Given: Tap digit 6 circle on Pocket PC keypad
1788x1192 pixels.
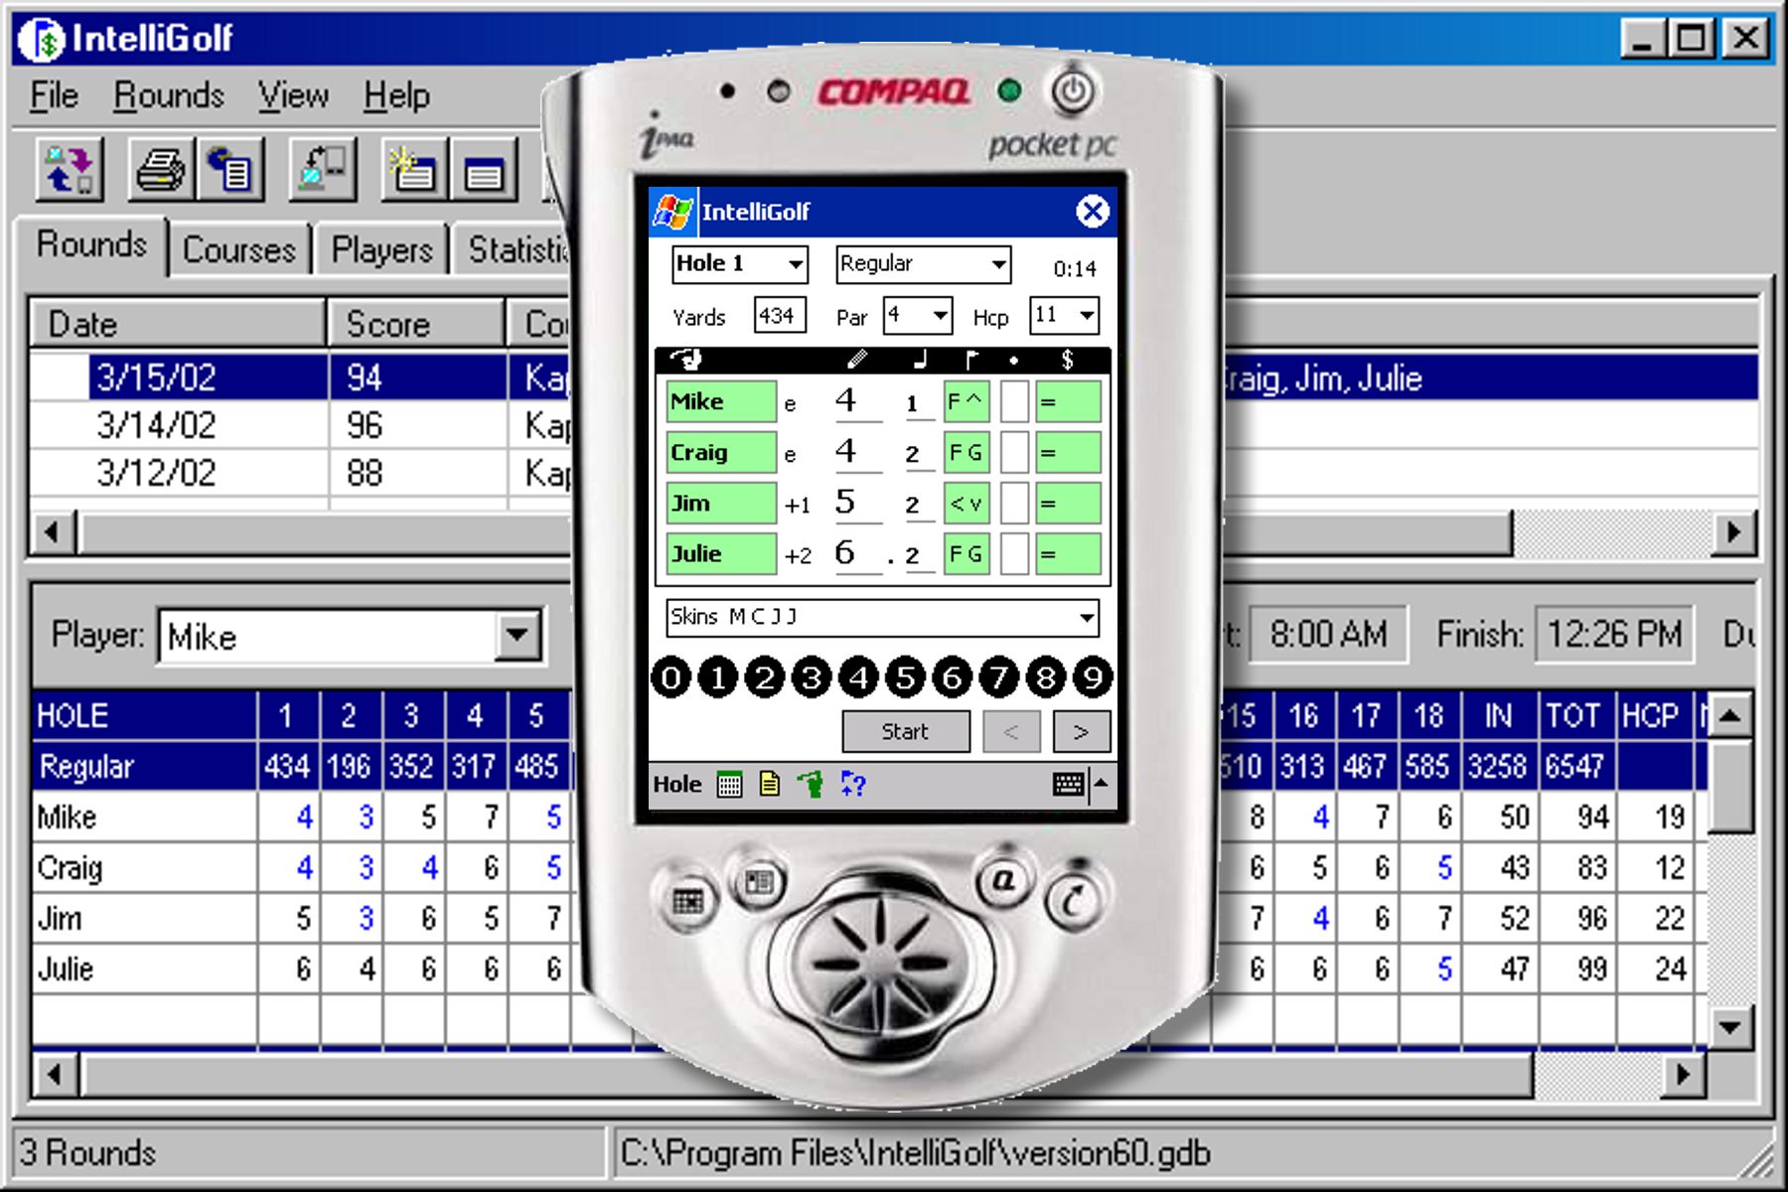Looking at the screenshot, I should click(x=953, y=678).
